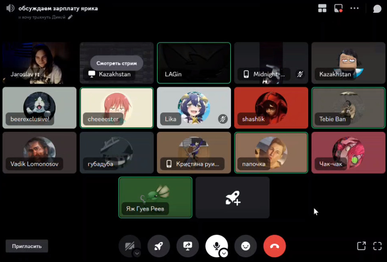Select the Midnight participant tile
The image size is (387, 262).
pos(271,63)
